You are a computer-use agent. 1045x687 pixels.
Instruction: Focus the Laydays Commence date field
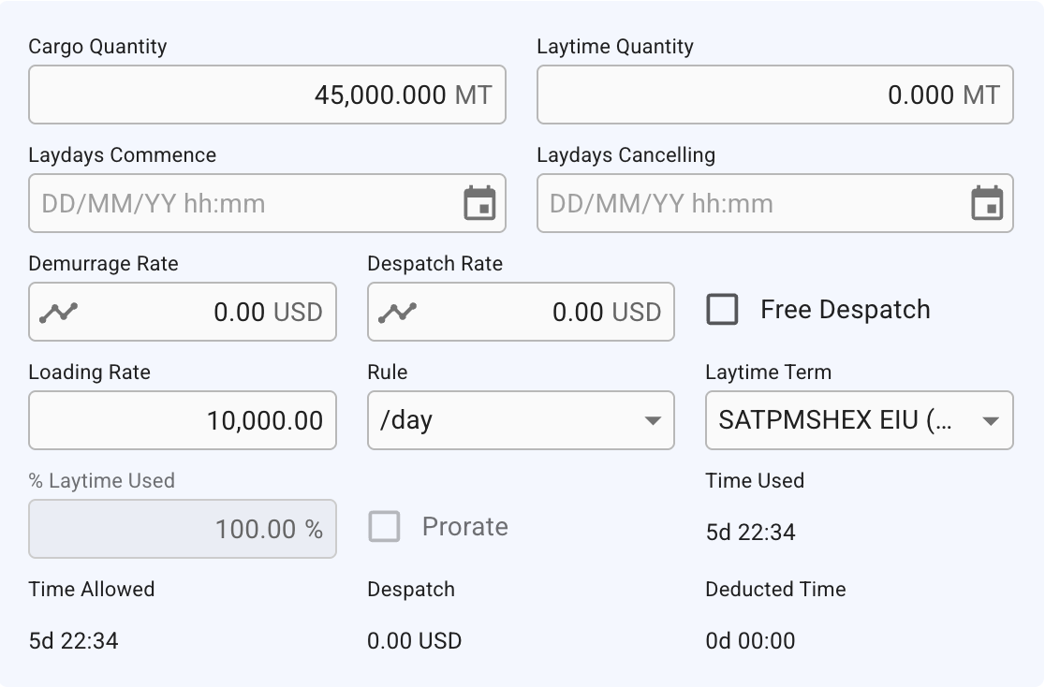[x=243, y=203]
